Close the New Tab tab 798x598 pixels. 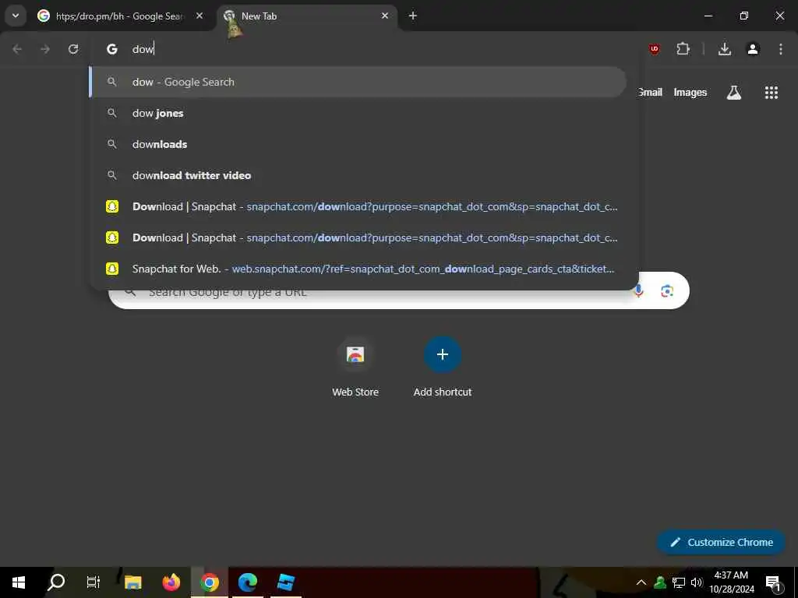[385, 16]
